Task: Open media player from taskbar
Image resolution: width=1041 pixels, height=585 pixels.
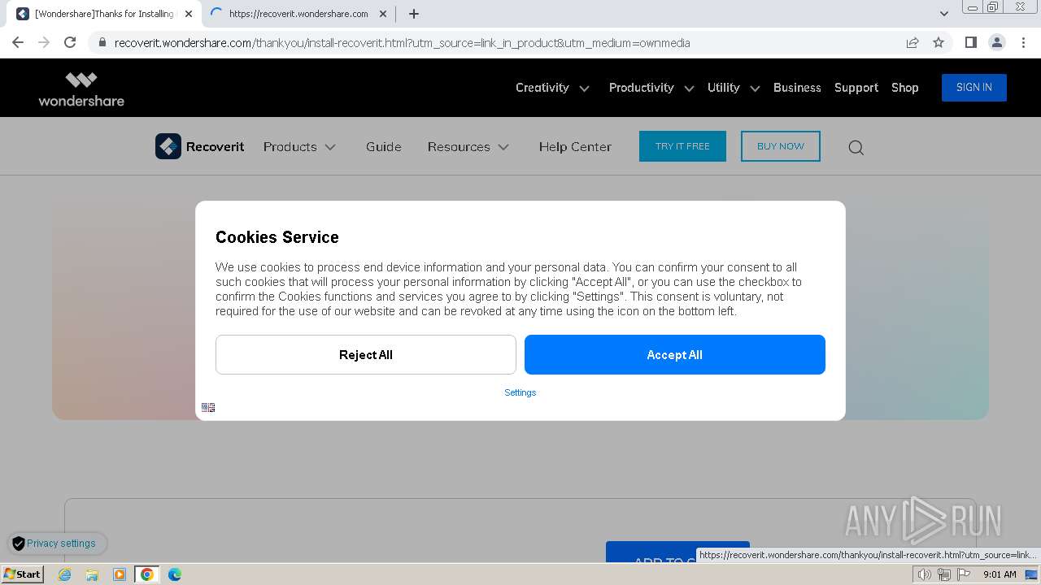Action: point(120,574)
